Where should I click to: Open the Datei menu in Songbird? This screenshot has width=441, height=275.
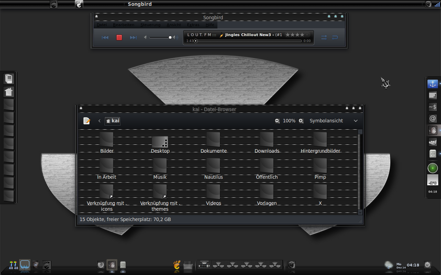pos(102,25)
